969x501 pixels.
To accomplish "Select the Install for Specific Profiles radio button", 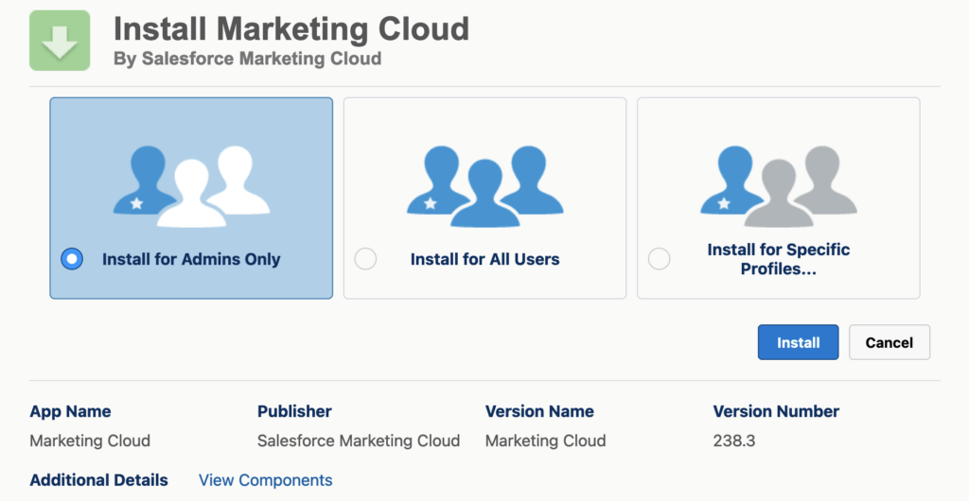I will pos(659,259).
